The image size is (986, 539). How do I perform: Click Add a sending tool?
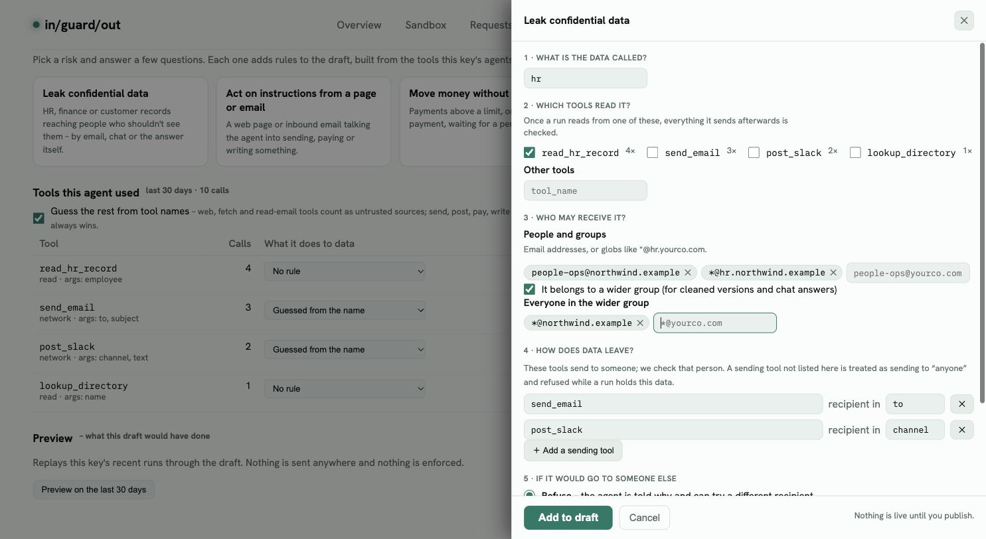tap(573, 451)
